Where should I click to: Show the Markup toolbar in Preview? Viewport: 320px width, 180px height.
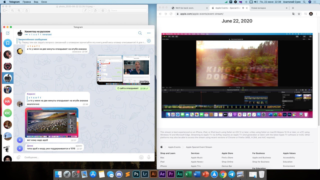[103, 10]
